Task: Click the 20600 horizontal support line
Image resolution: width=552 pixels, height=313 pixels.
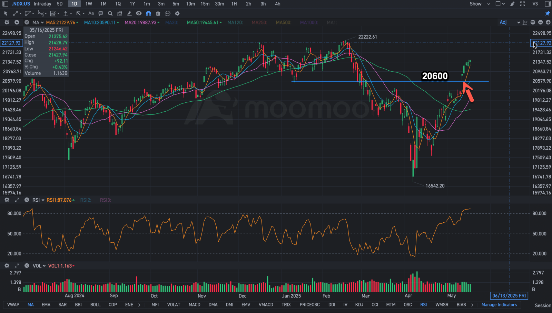Action: pos(390,81)
